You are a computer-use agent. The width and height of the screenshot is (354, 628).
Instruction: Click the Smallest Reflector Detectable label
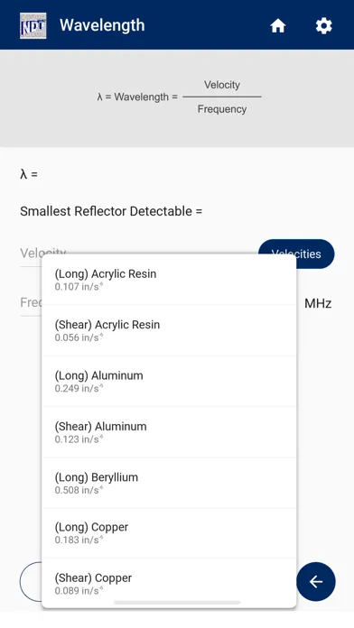coord(111,211)
